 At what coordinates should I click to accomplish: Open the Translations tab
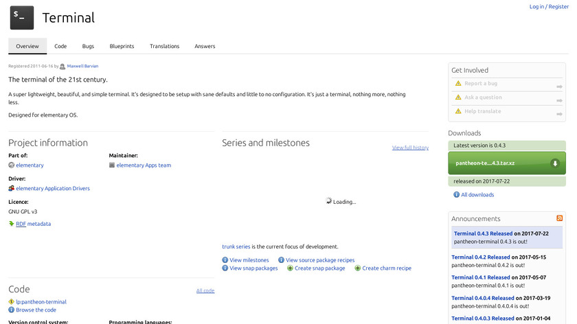[164, 46]
